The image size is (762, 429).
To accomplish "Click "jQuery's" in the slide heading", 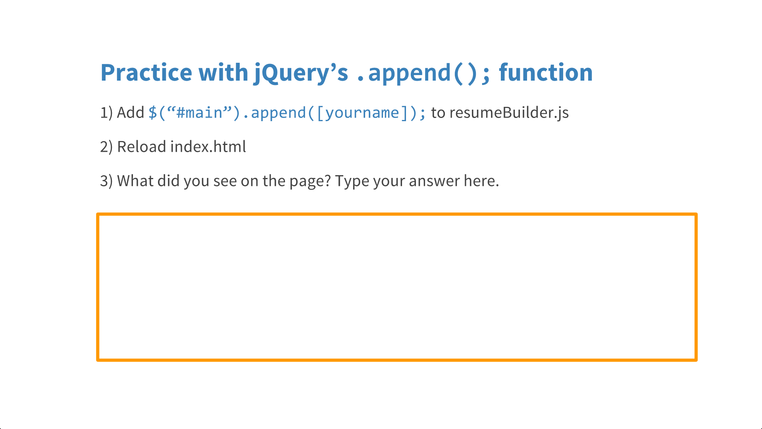I will click(x=301, y=73).
